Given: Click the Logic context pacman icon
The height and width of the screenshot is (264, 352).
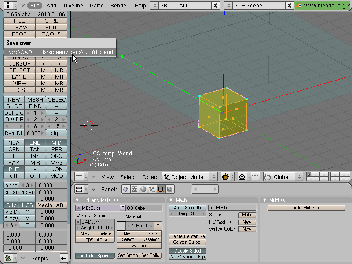Looking at the screenshot, I should [126, 189].
